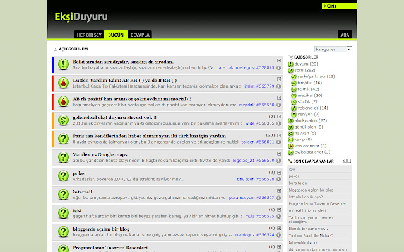Click the hayvan paw icon
This screenshot has width=404, height=252.
pos(290,133)
